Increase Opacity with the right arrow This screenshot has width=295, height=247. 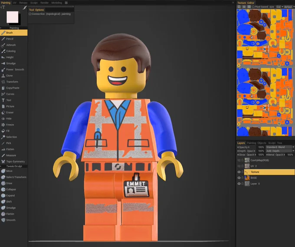pos(249,147)
